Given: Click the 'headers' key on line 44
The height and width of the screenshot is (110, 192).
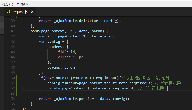Looking at the screenshot, I should [55, 47].
